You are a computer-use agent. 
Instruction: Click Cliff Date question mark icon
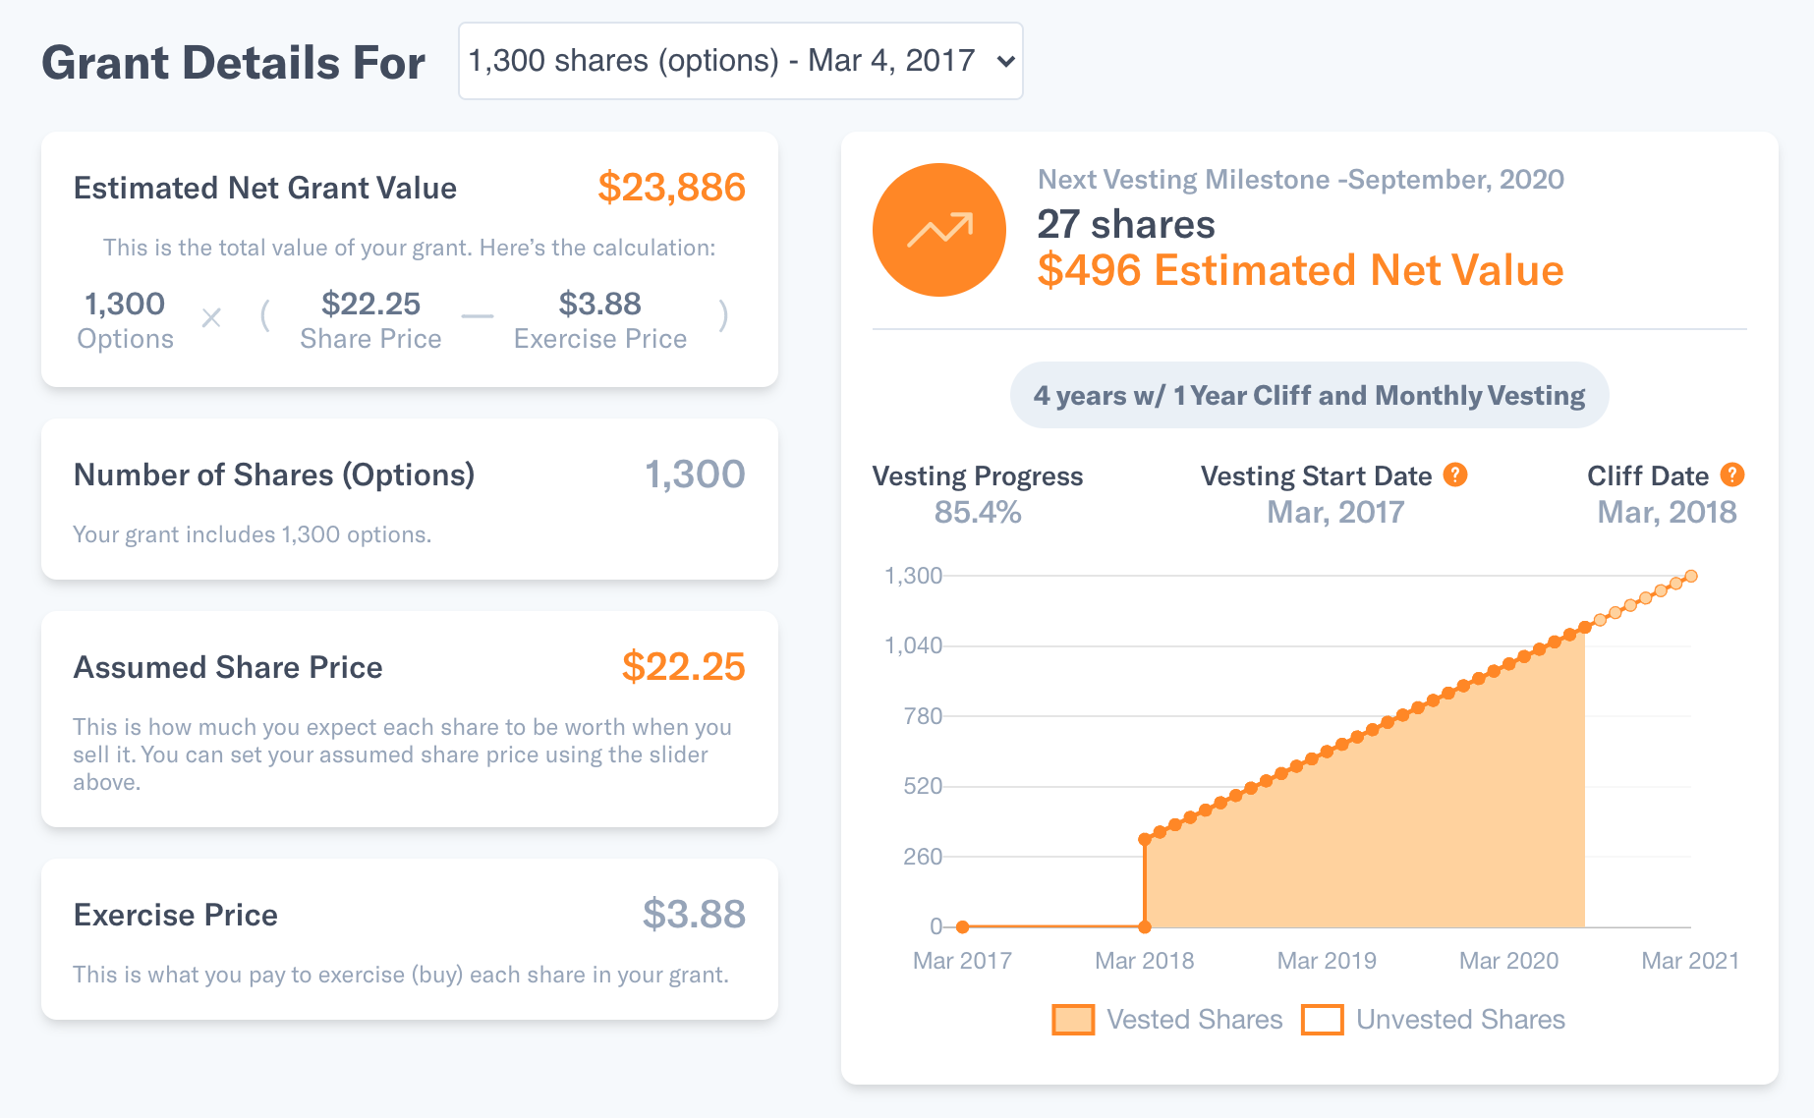[1732, 475]
